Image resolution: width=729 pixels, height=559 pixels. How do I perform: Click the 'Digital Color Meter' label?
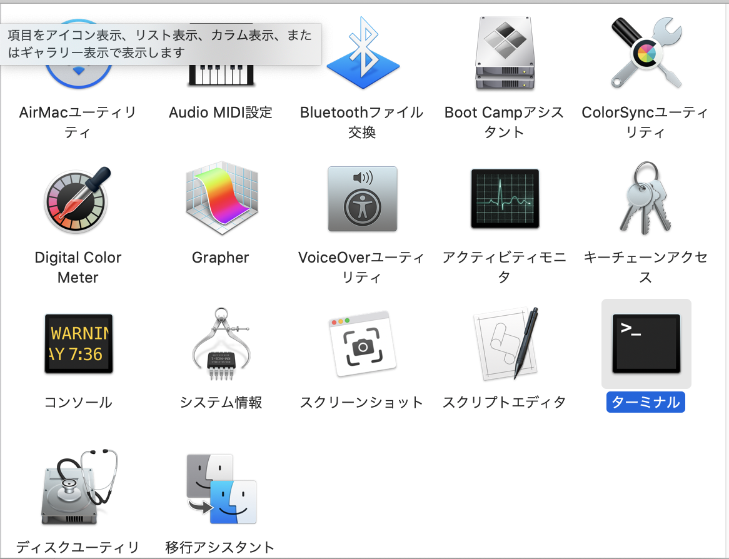coord(78,267)
